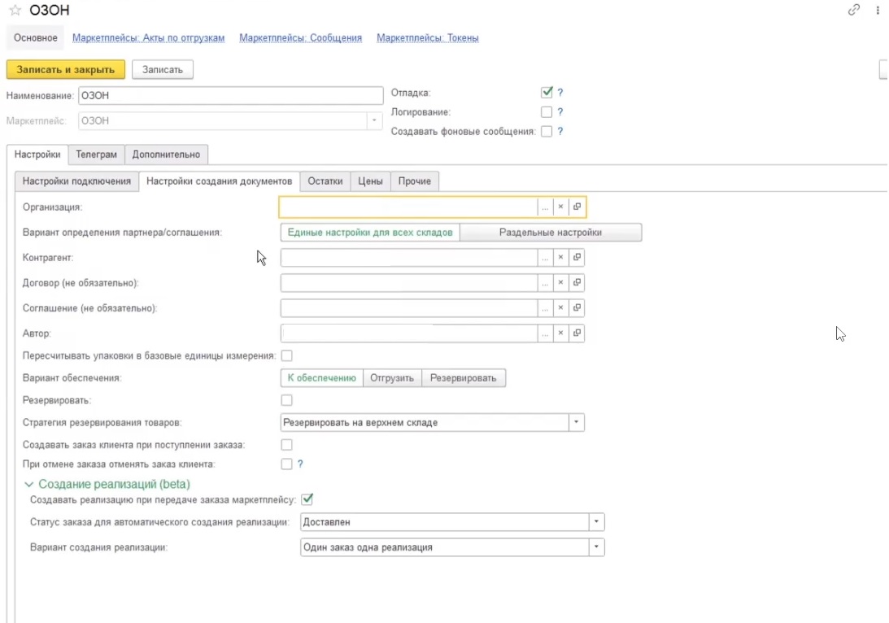Open selection list for Договор field

545,282
